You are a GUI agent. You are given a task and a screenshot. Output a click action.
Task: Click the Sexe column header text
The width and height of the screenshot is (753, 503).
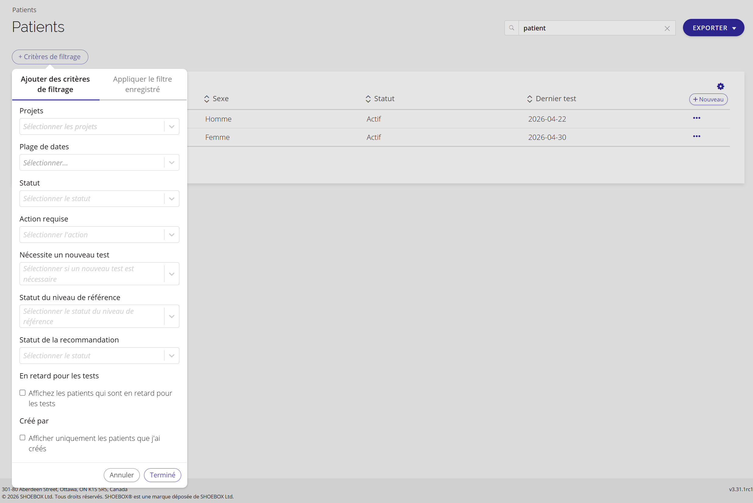coord(220,98)
